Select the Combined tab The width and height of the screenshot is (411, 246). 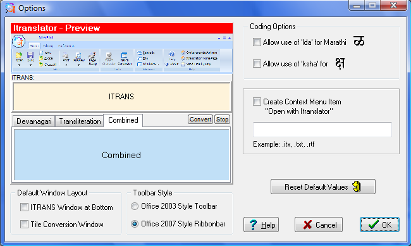tap(123, 120)
